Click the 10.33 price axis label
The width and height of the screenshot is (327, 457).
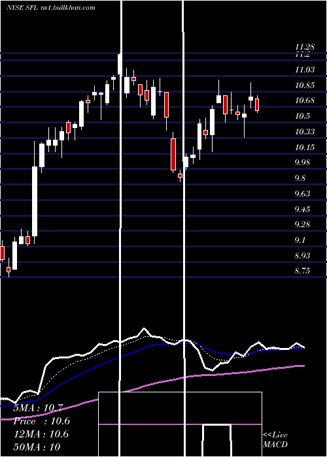tap(305, 132)
